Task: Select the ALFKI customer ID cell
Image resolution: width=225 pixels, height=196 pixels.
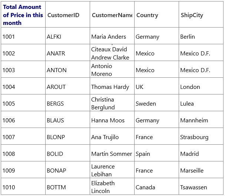Action: click(x=67, y=36)
